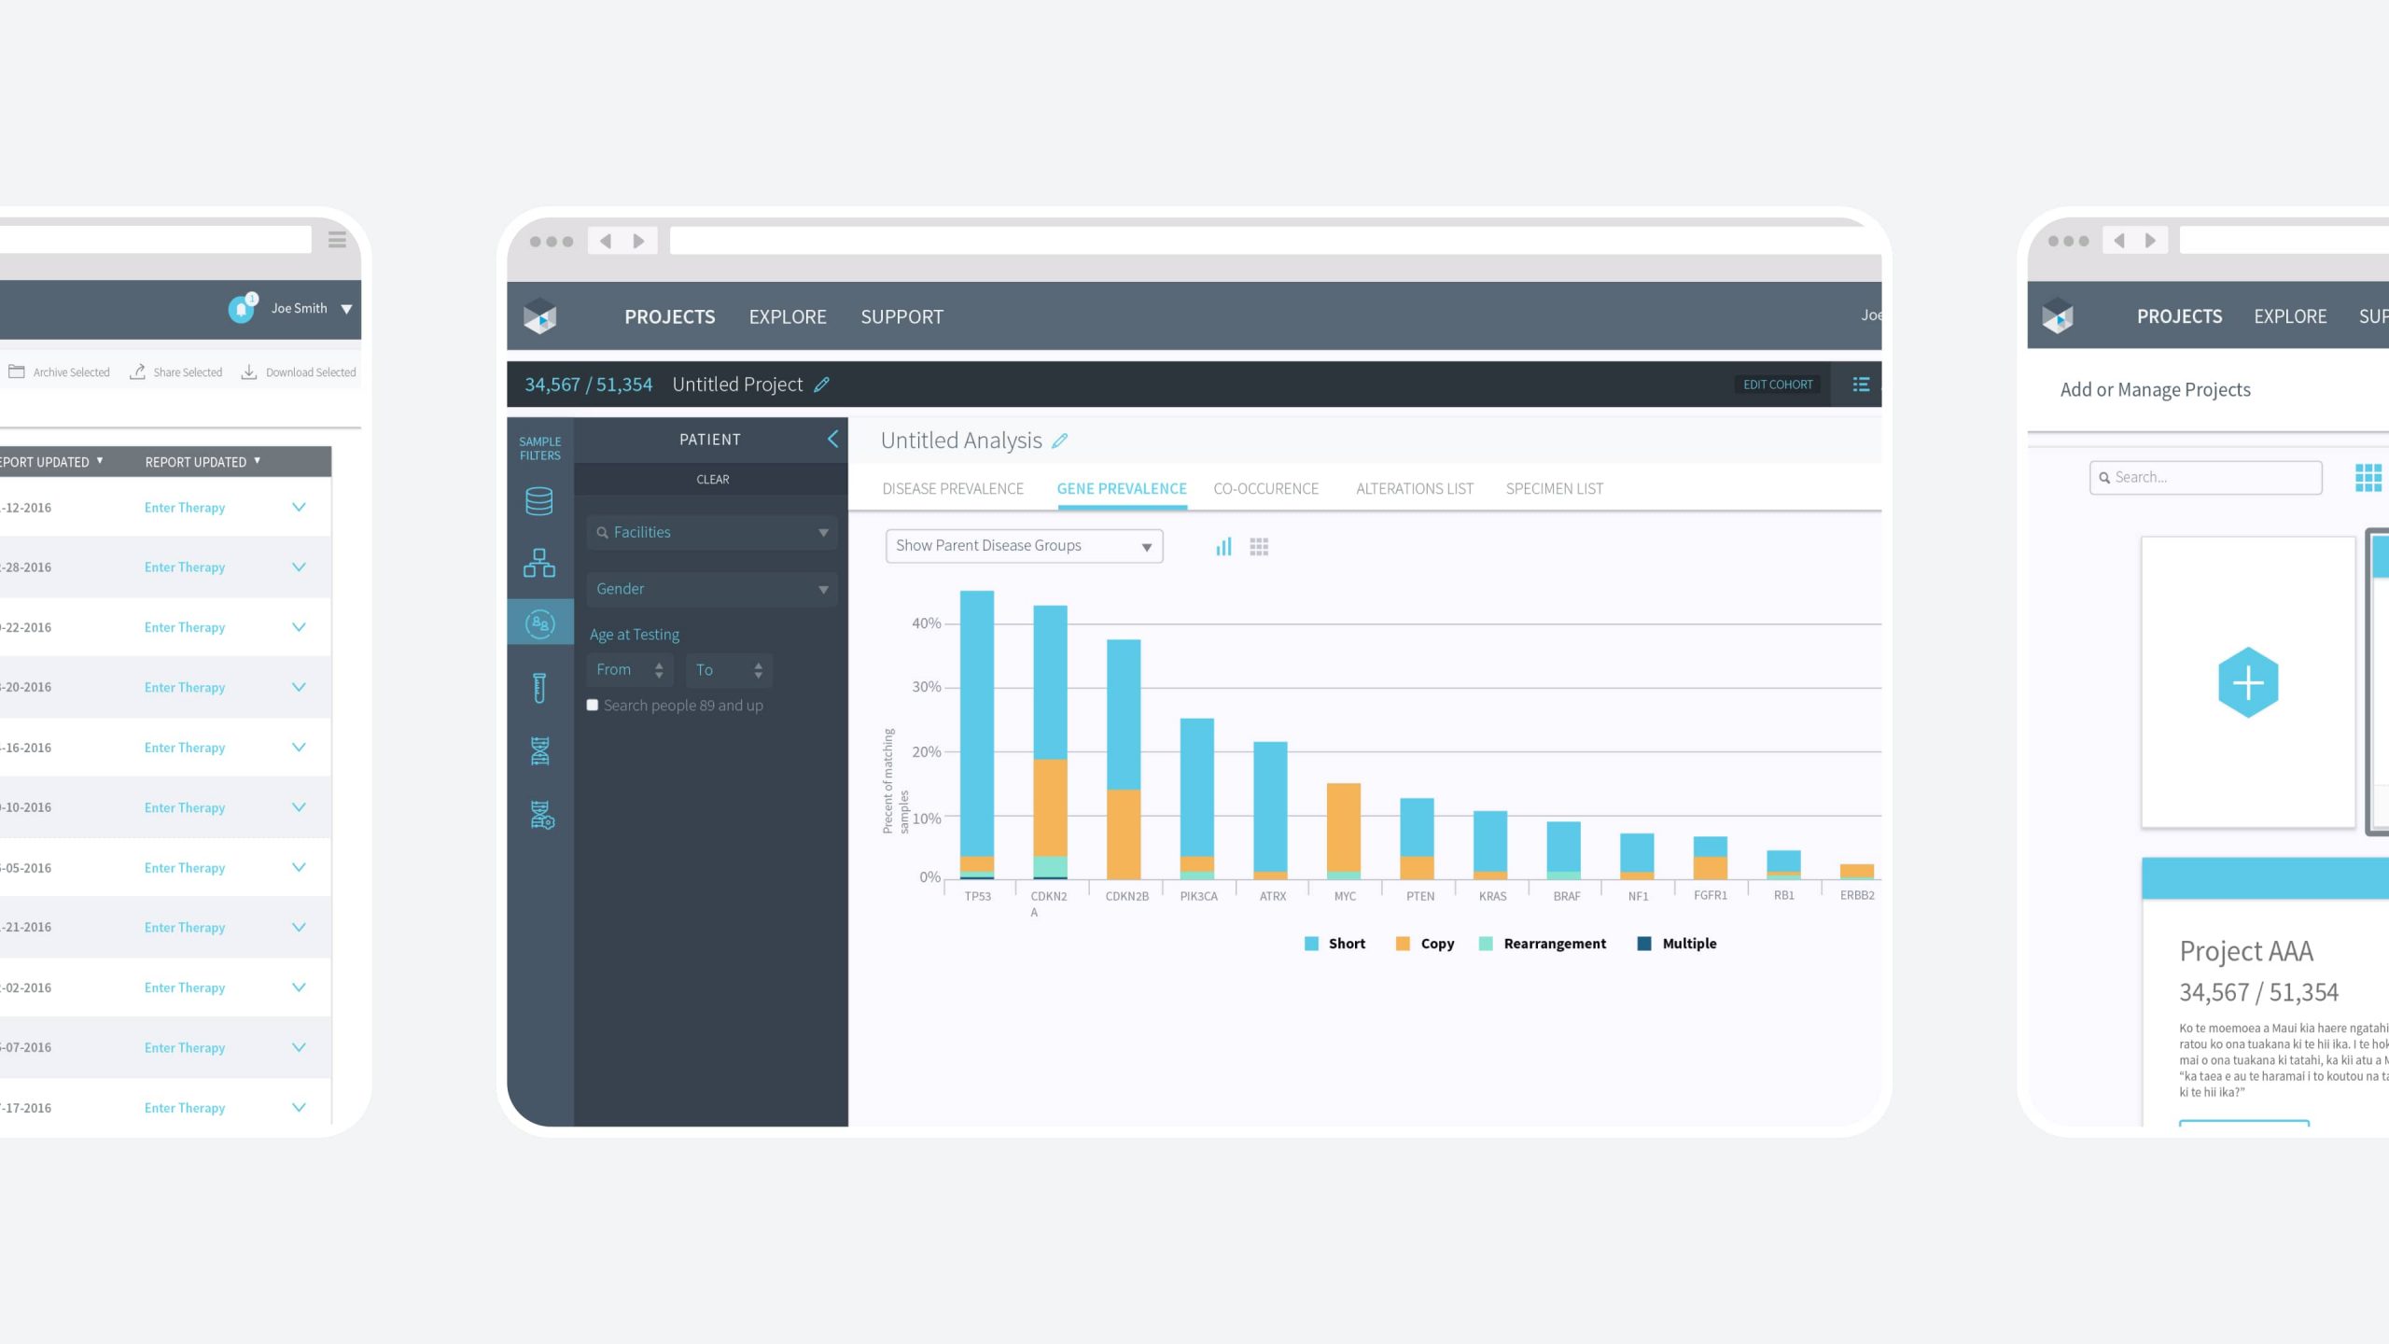This screenshot has width=2389, height=1344.
Task: Select the hierarchy tree filter icon
Action: click(x=538, y=563)
